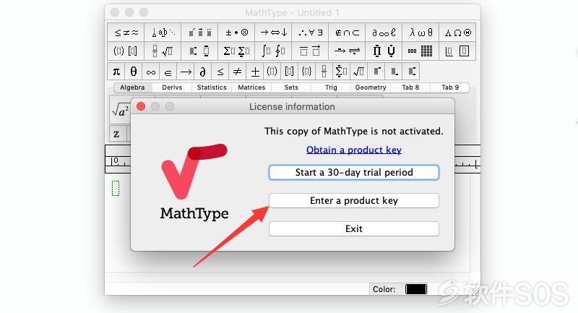Open the fence templates palette
578x313 pixels.
tap(126, 51)
